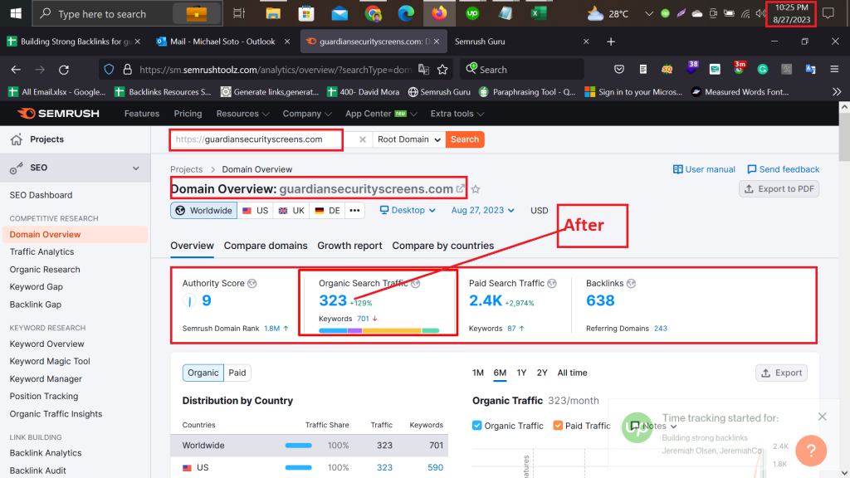This screenshot has height=478, width=850.
Task: Open Keyword Magic Tool in the sidebar
Action: pos(50,361)
